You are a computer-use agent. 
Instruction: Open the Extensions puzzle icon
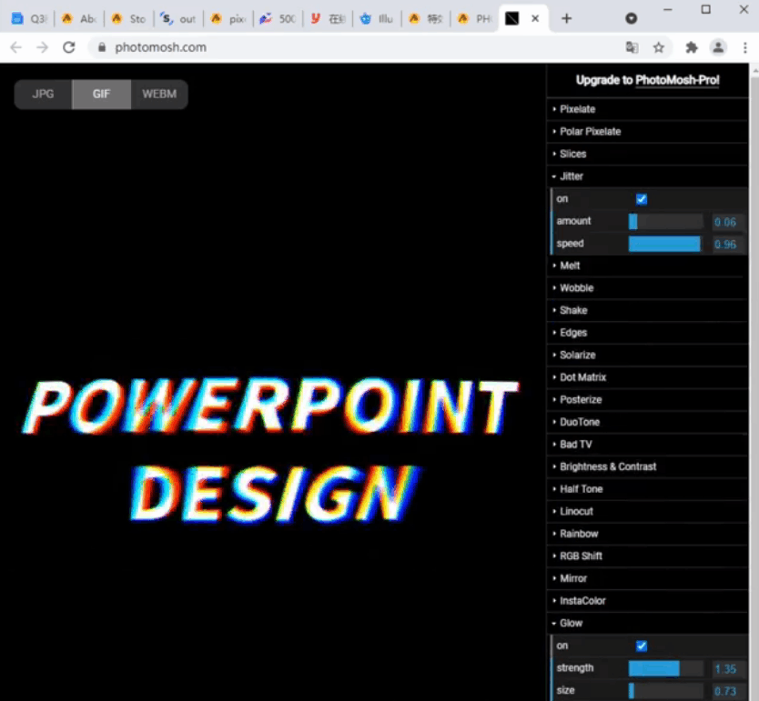692,47
